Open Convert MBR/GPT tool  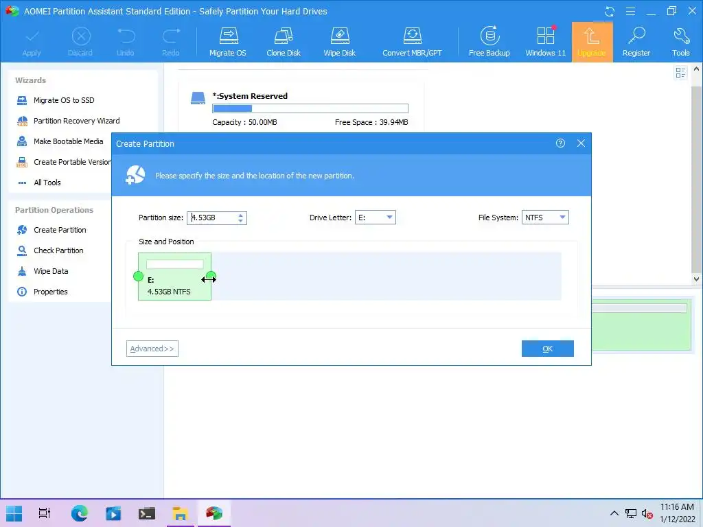[x=412, y=42]
